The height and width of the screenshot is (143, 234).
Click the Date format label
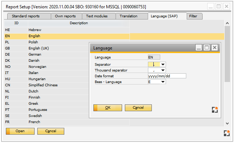pos(104,76)
